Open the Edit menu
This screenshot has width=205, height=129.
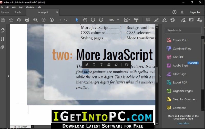pos(7,7)
